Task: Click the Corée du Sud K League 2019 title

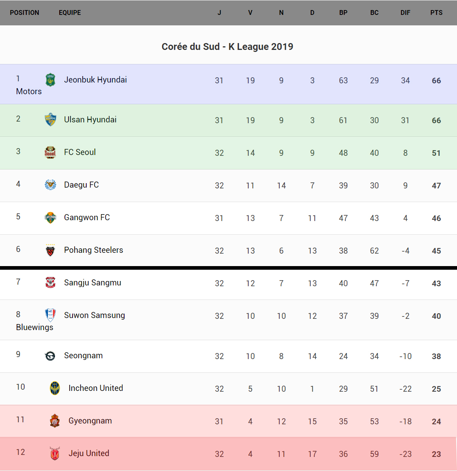Action: tap(227, 47)
